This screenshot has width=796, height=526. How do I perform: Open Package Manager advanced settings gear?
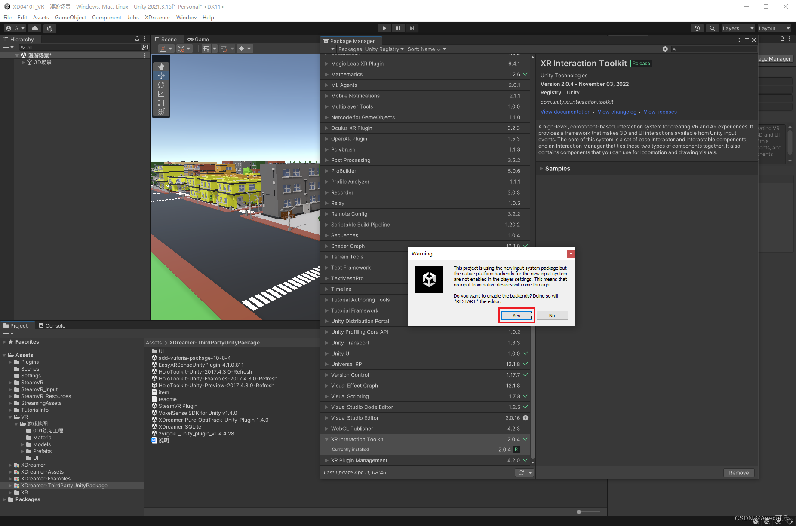(665, 49)
